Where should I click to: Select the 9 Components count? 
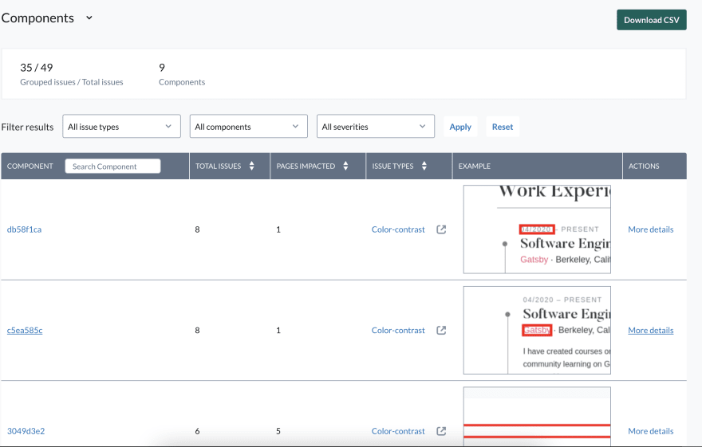coord(162,68)
